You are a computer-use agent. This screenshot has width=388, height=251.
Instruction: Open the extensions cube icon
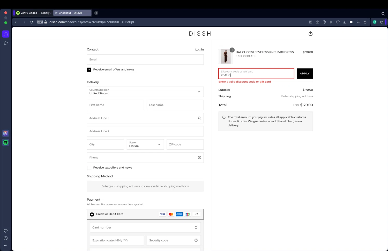(382, 22)
